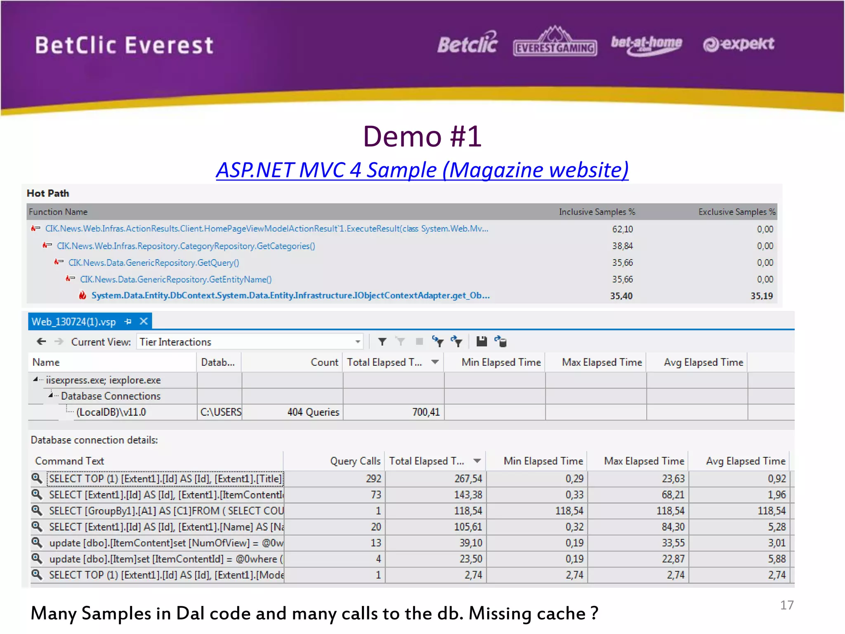
Task: Select the SELECT [GroupBy1].[A1] command row
Action: 166,511
